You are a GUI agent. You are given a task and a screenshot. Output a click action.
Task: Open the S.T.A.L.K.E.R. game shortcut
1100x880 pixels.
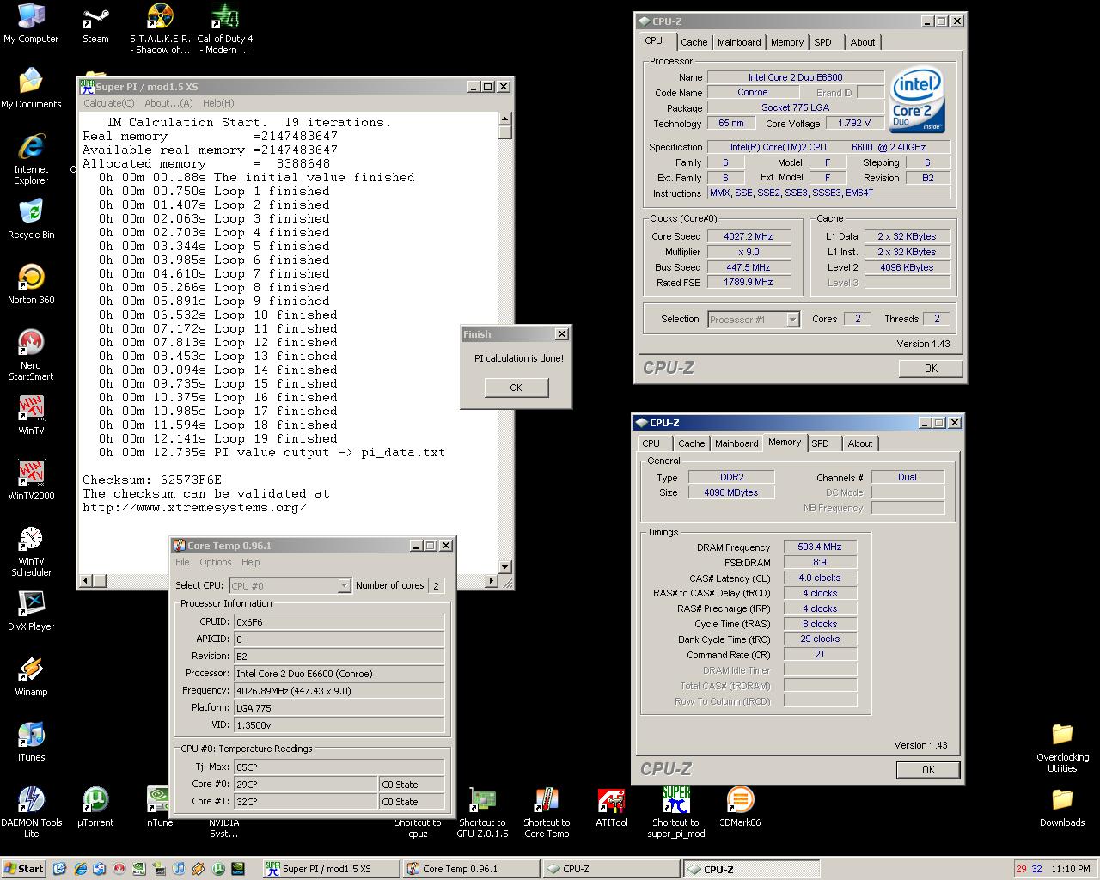(x=160, y=28)
